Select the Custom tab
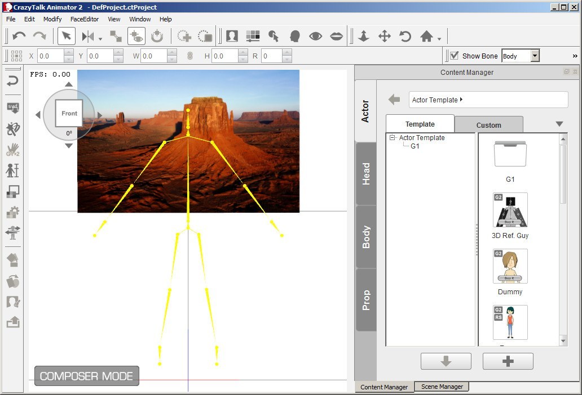Screen dimensions: 582x395 [x=489, y=125]
